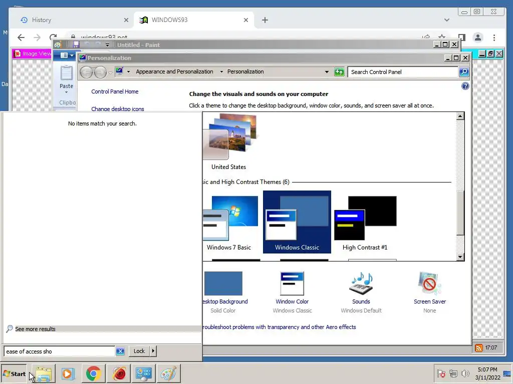
Task: Click the orange RSS icon in Windows93 taskbar
Action: pos(478,348)
